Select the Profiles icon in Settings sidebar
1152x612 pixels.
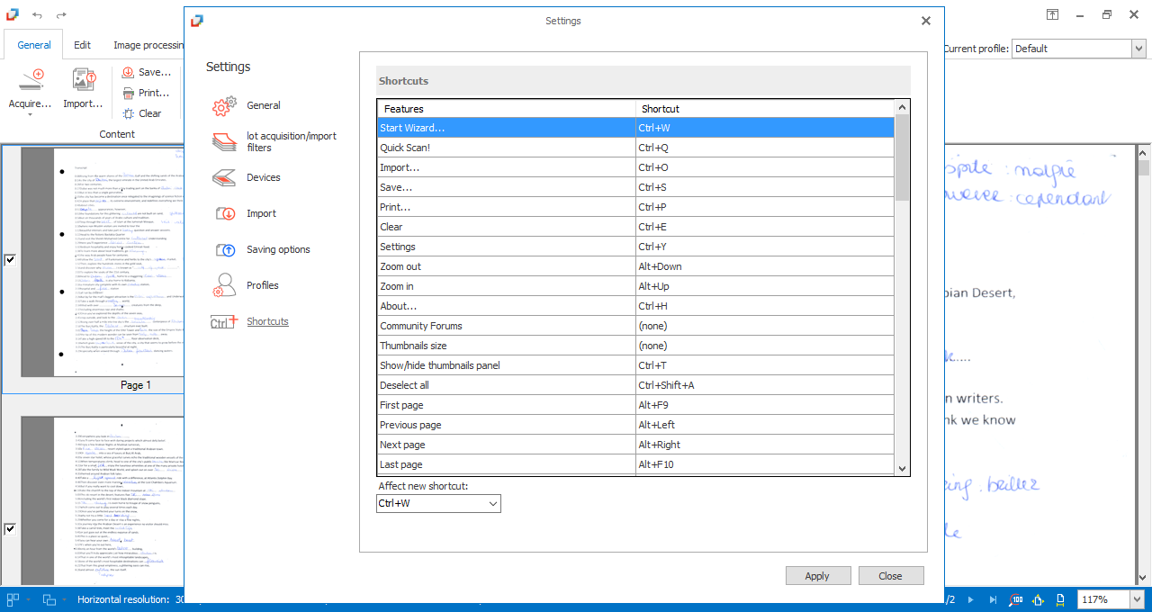tap(224, 286)
